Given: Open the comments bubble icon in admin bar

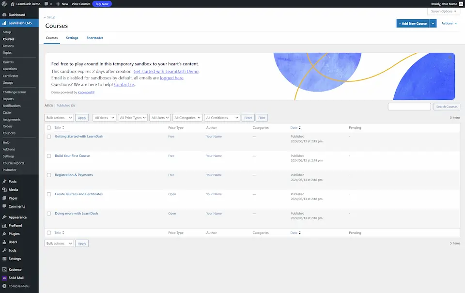Looking at the screenshot, I should click(46, 4).
